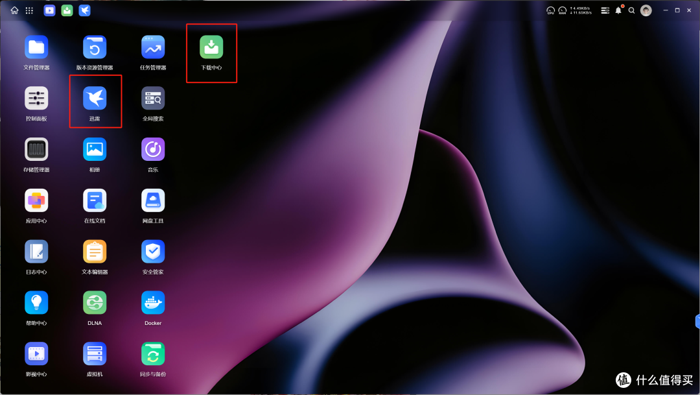Close the NAS client window
The height and width of the screenshot is (395, 700).
tap(689, 10)
